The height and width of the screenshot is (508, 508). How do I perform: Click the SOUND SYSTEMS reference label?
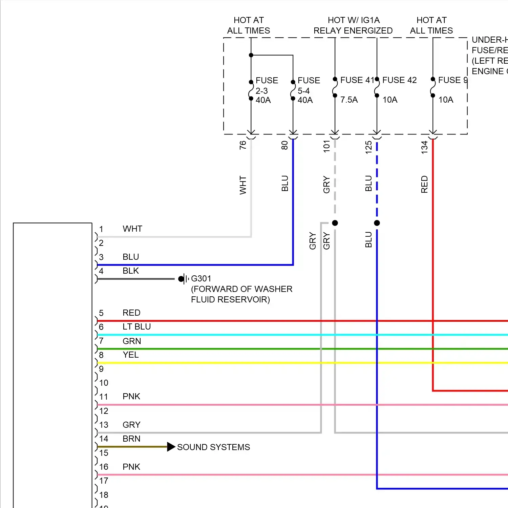tap(213, 447)
